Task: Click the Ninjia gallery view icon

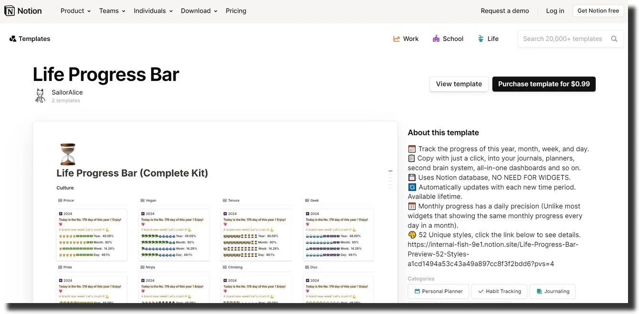Action: (142, 267)
